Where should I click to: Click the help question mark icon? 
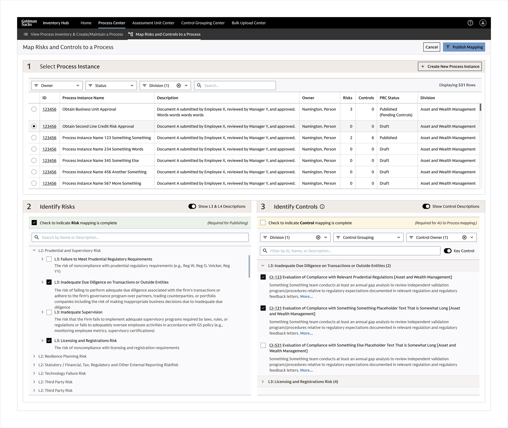[x=470, y=23]
